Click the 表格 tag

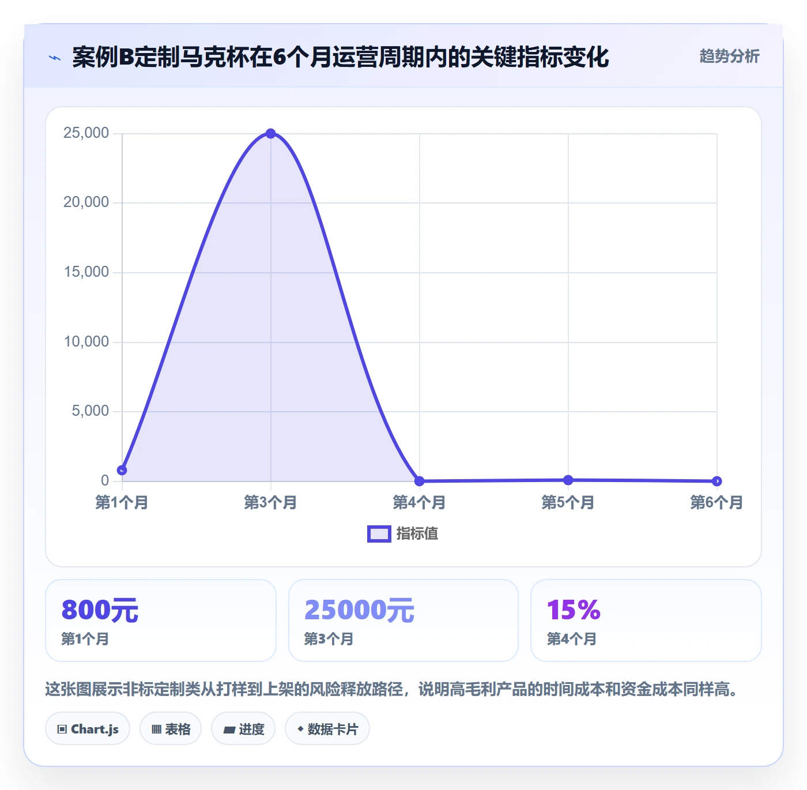171,729
